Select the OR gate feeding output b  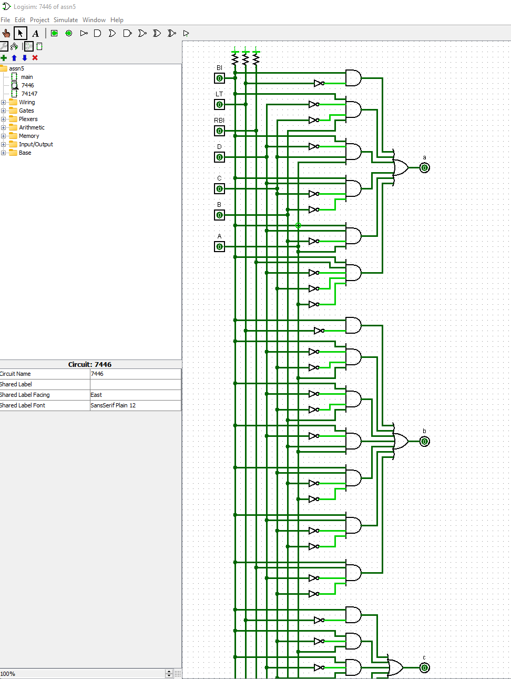[401, 442]
